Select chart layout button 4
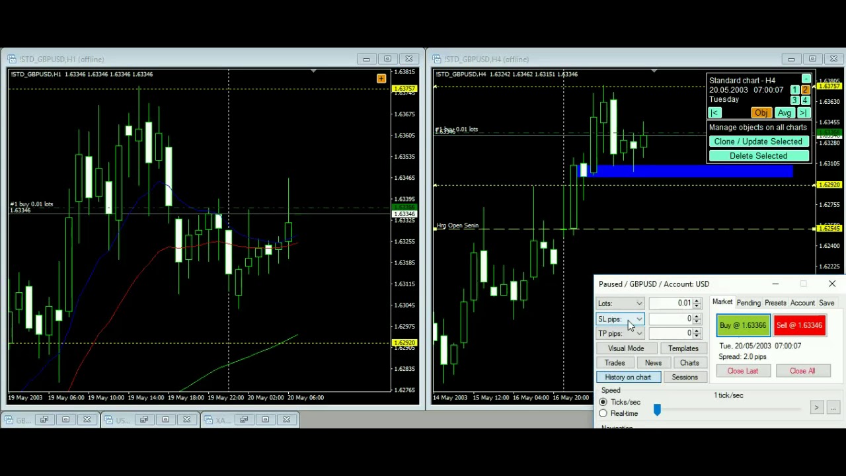 (805, 100)
